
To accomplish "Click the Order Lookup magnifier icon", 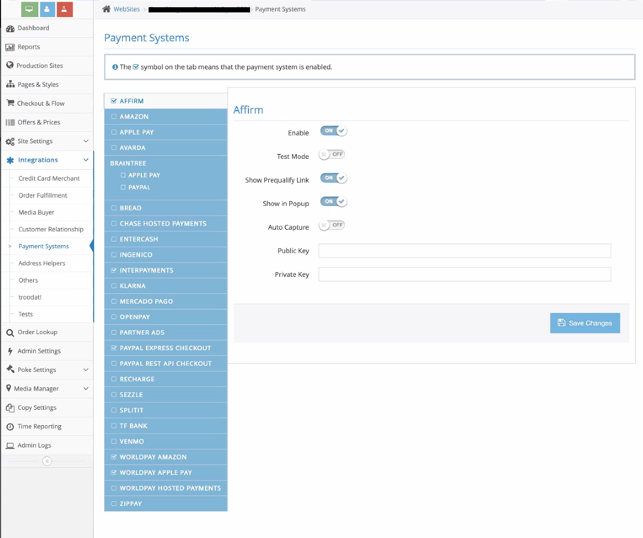I will tap(10, 333).
